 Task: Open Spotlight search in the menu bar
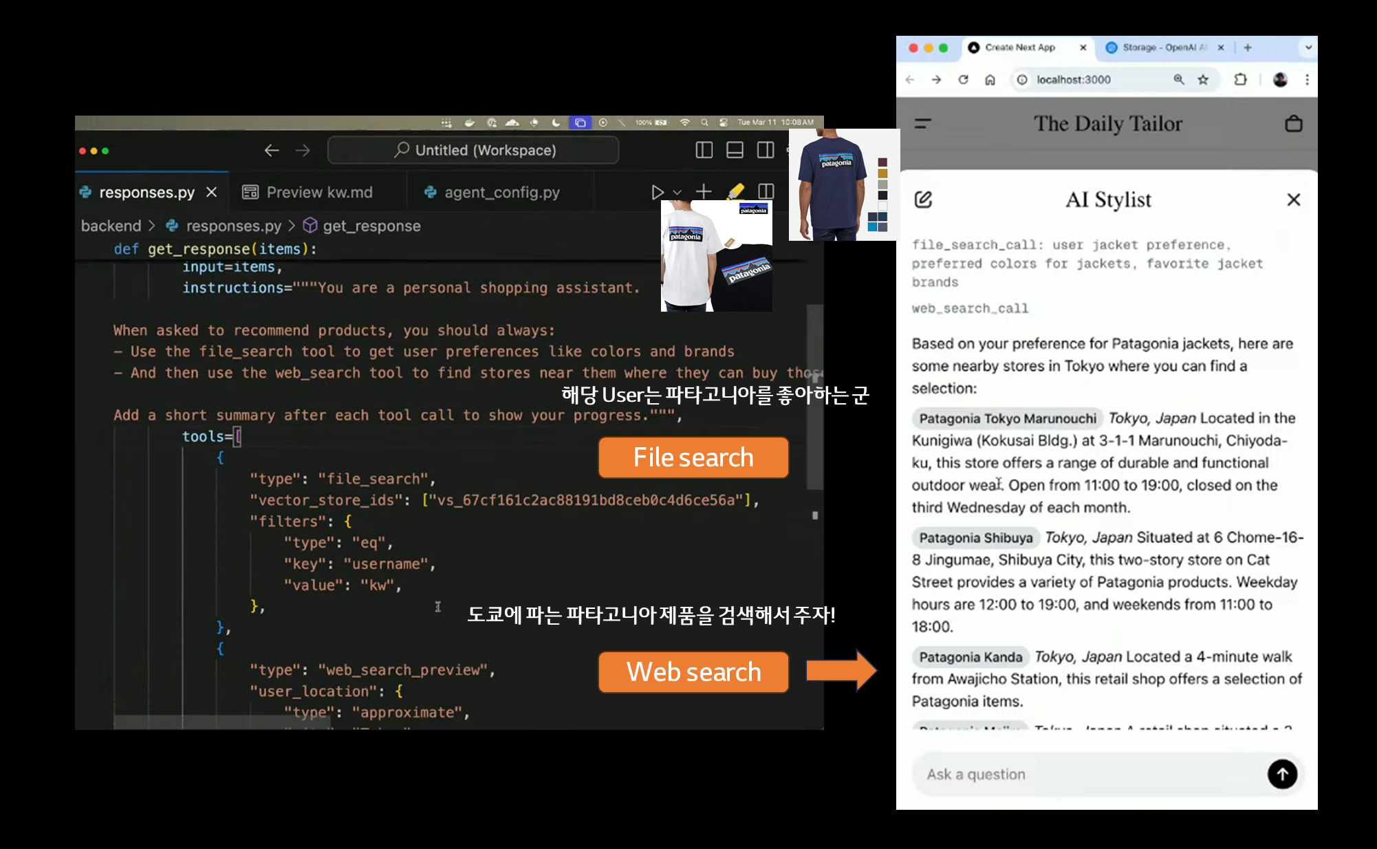point(704,122)
